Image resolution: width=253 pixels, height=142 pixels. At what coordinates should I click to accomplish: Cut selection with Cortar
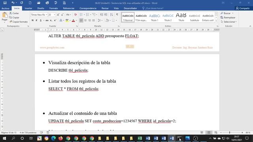click(x=14, y=13)
